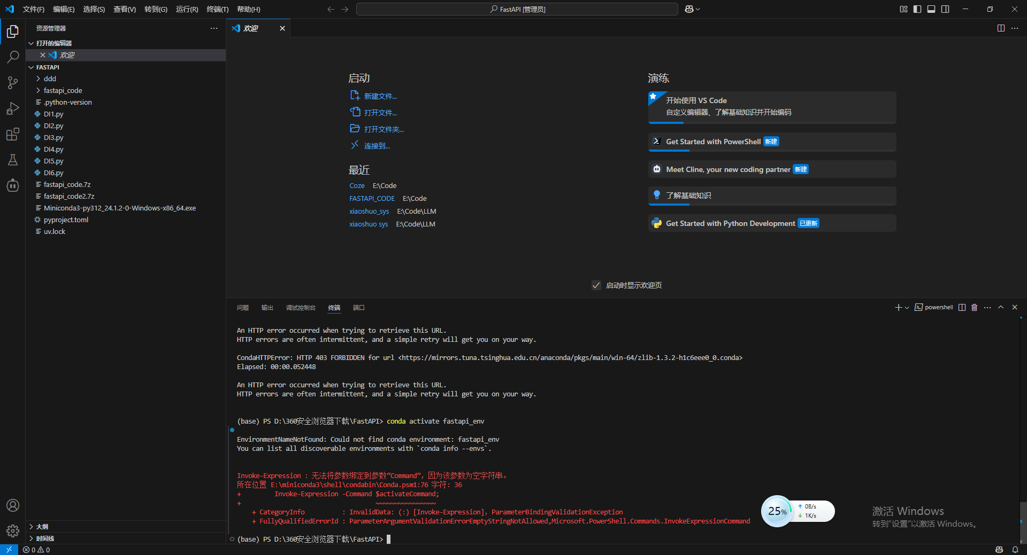Open the Copilot chat icon in title bar
This screenshot has height=555, width=1027.
689,9
